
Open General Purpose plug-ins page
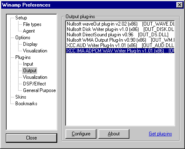[x=40, y=90]
